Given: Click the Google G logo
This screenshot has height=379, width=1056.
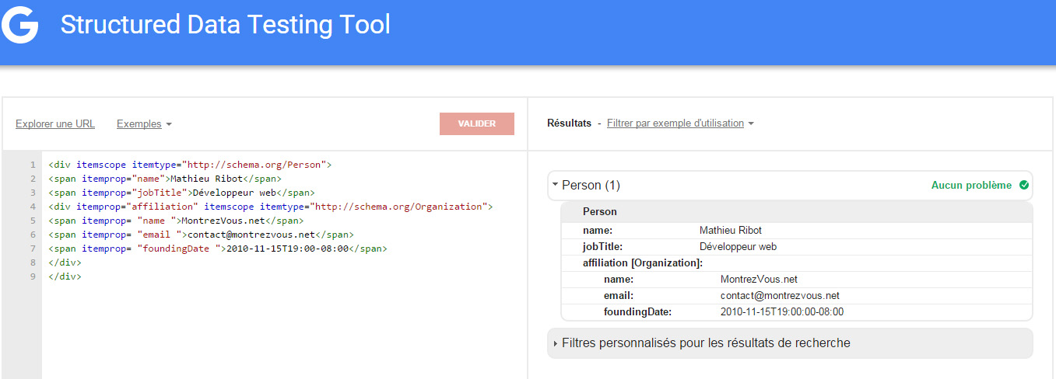Looking at the screenshot, I should pos(19,25).
